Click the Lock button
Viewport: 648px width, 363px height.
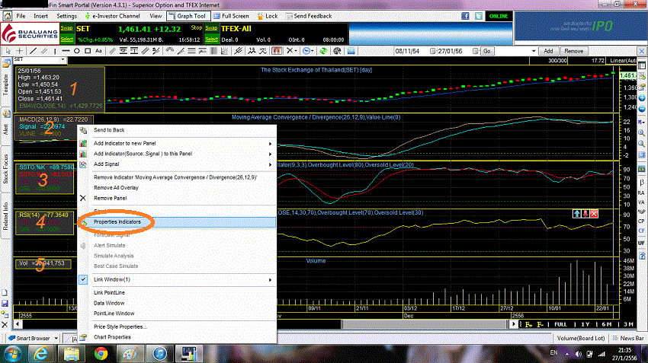click(268, 16)
